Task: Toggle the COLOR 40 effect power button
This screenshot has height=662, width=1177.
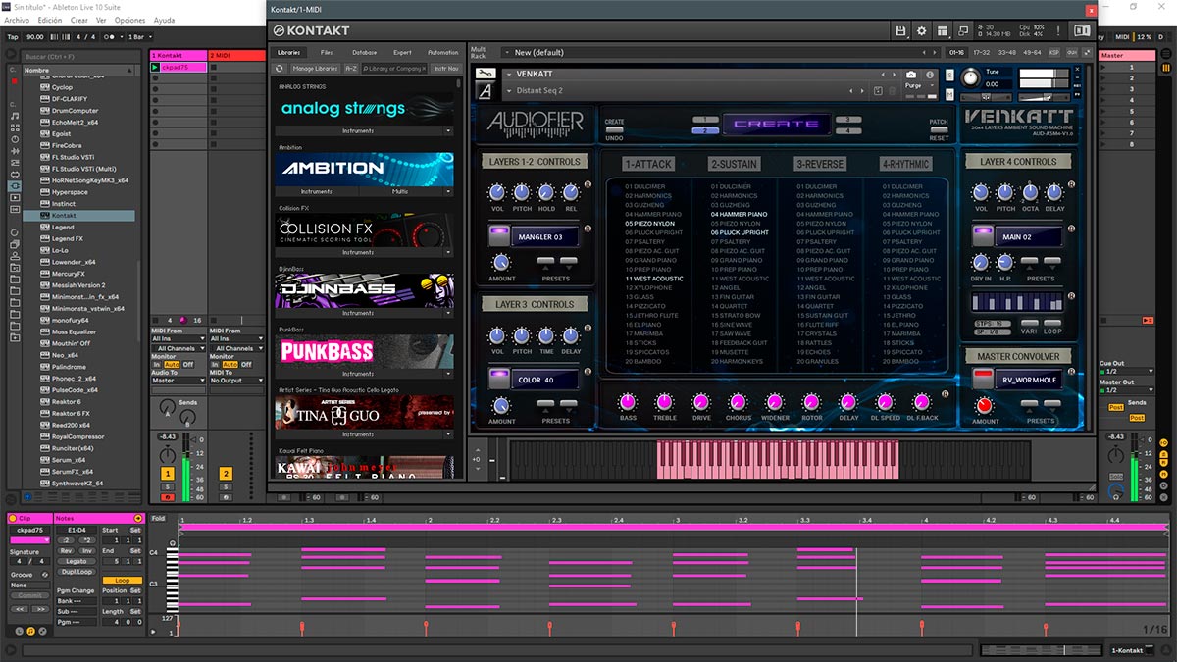Action: 497,379
